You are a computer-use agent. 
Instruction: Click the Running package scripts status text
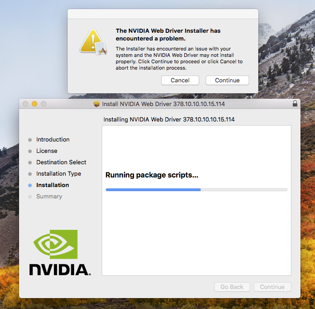pyautogui.click(x=152, y=175)
